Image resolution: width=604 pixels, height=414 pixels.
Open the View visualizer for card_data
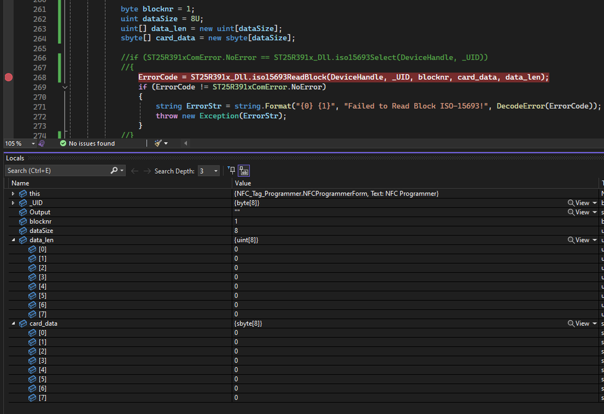pos(579,323)
